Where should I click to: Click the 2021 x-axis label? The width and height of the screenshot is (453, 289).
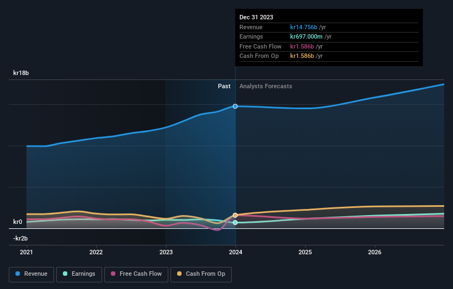pyautogui.click(x=26, y=253)
